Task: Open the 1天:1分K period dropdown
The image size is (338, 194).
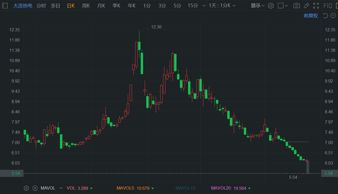Action: point(222,6)
